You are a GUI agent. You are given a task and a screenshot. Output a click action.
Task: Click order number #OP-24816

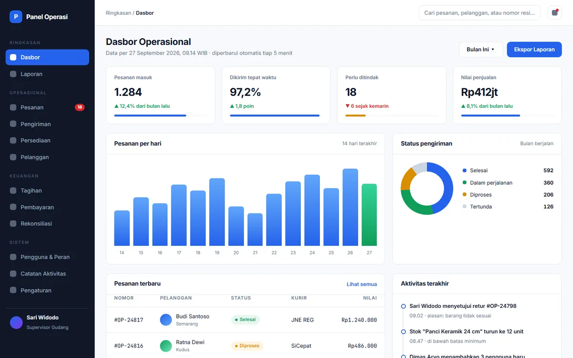[129, 346]
